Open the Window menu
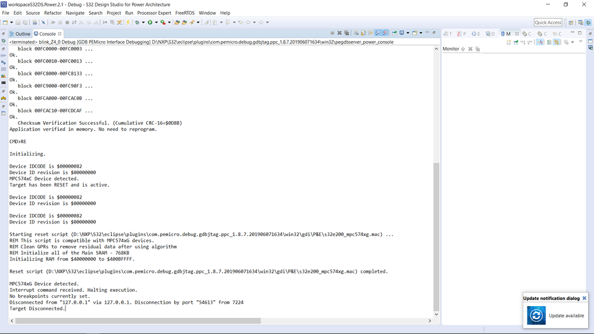This screenshot has width=594, height=334. (208, 13)
